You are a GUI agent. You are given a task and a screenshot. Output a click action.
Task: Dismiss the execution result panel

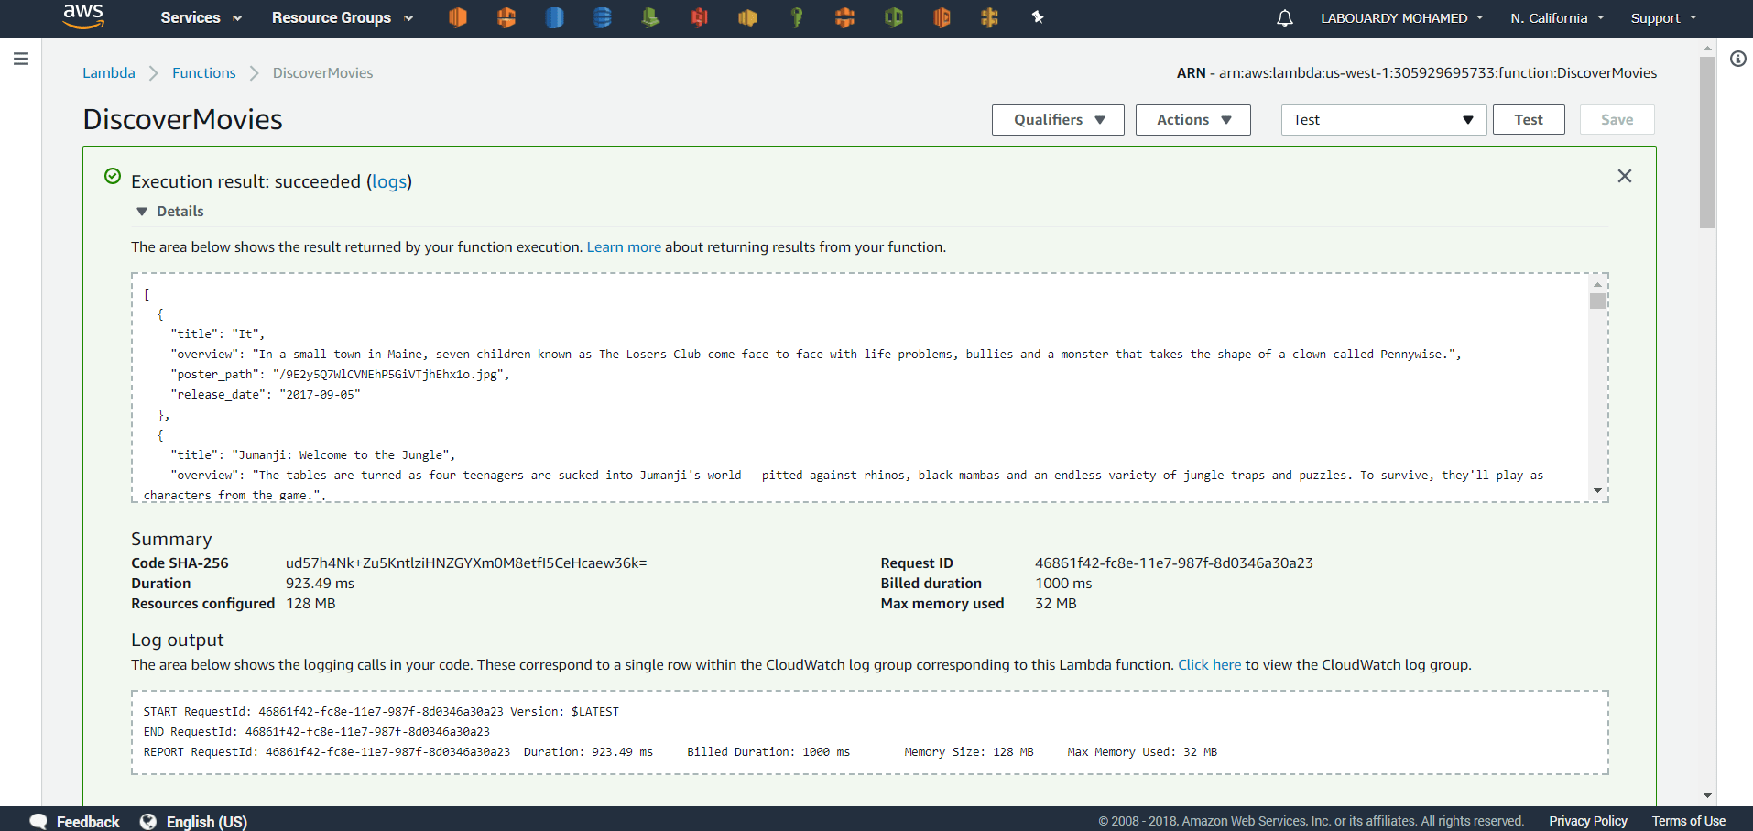point(1625,176)
